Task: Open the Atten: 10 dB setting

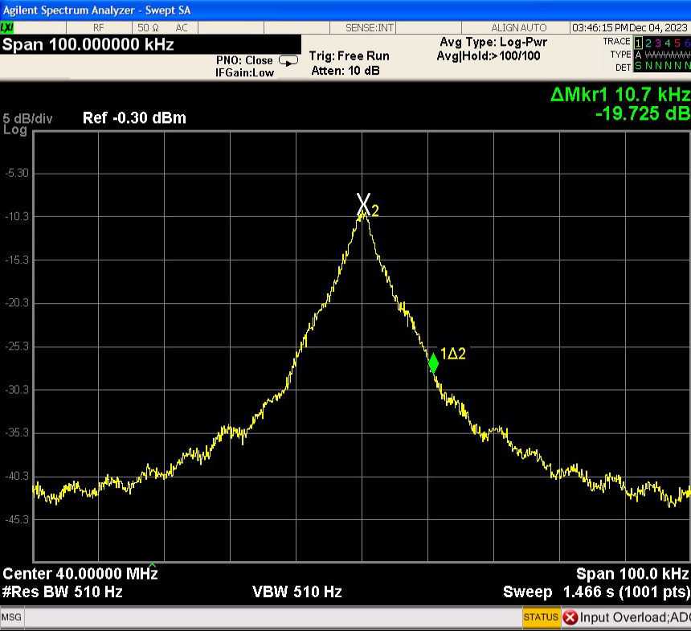Action: click(345, 71)
